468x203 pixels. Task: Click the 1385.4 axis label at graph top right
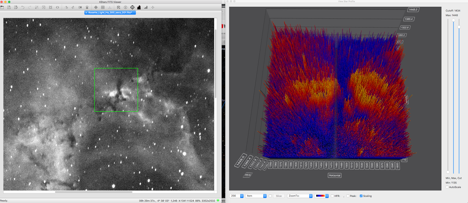pos(409,19)
